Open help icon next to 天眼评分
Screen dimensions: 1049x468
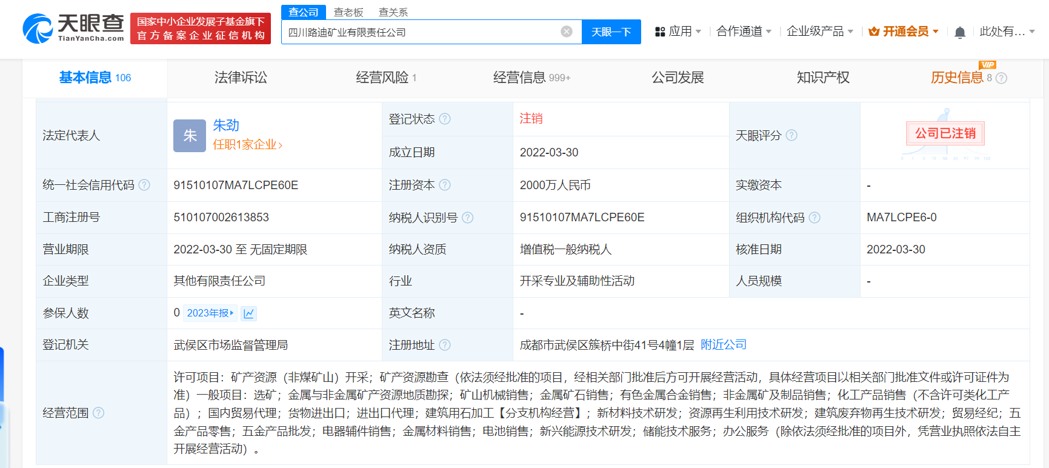tap(791, 135)
